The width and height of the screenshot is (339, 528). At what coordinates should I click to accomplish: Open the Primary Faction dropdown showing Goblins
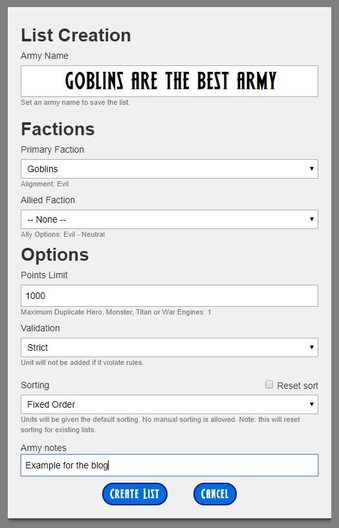click(x=169, y=169)
